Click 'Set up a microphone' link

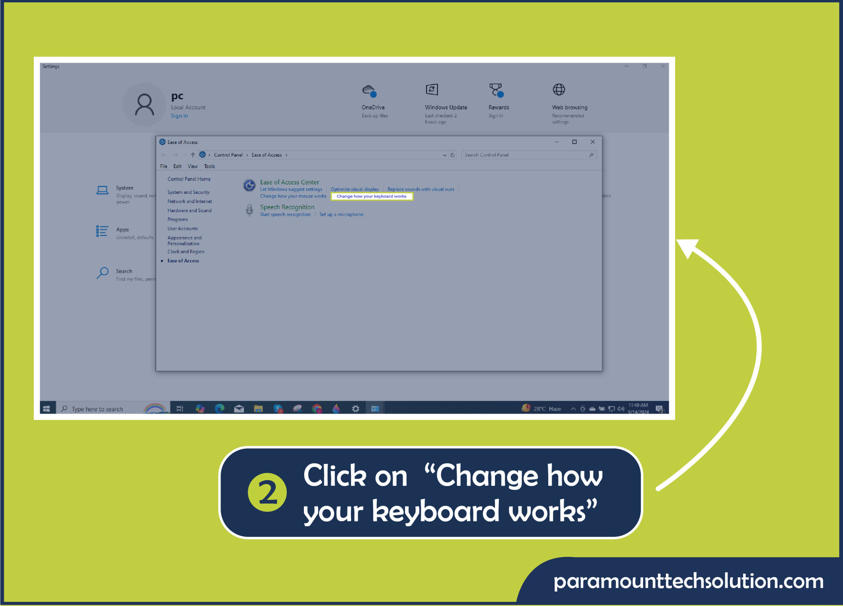[340, 215]
